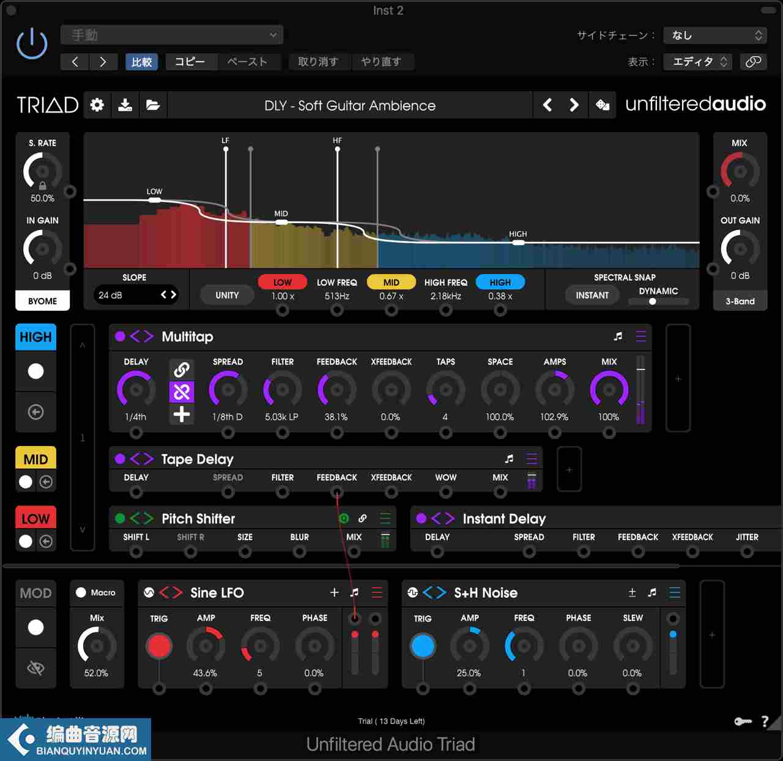Screen dimensions: 783x761
Task: Click the コピー copy button
Action: pyautogui.click(x=190, y=62)
